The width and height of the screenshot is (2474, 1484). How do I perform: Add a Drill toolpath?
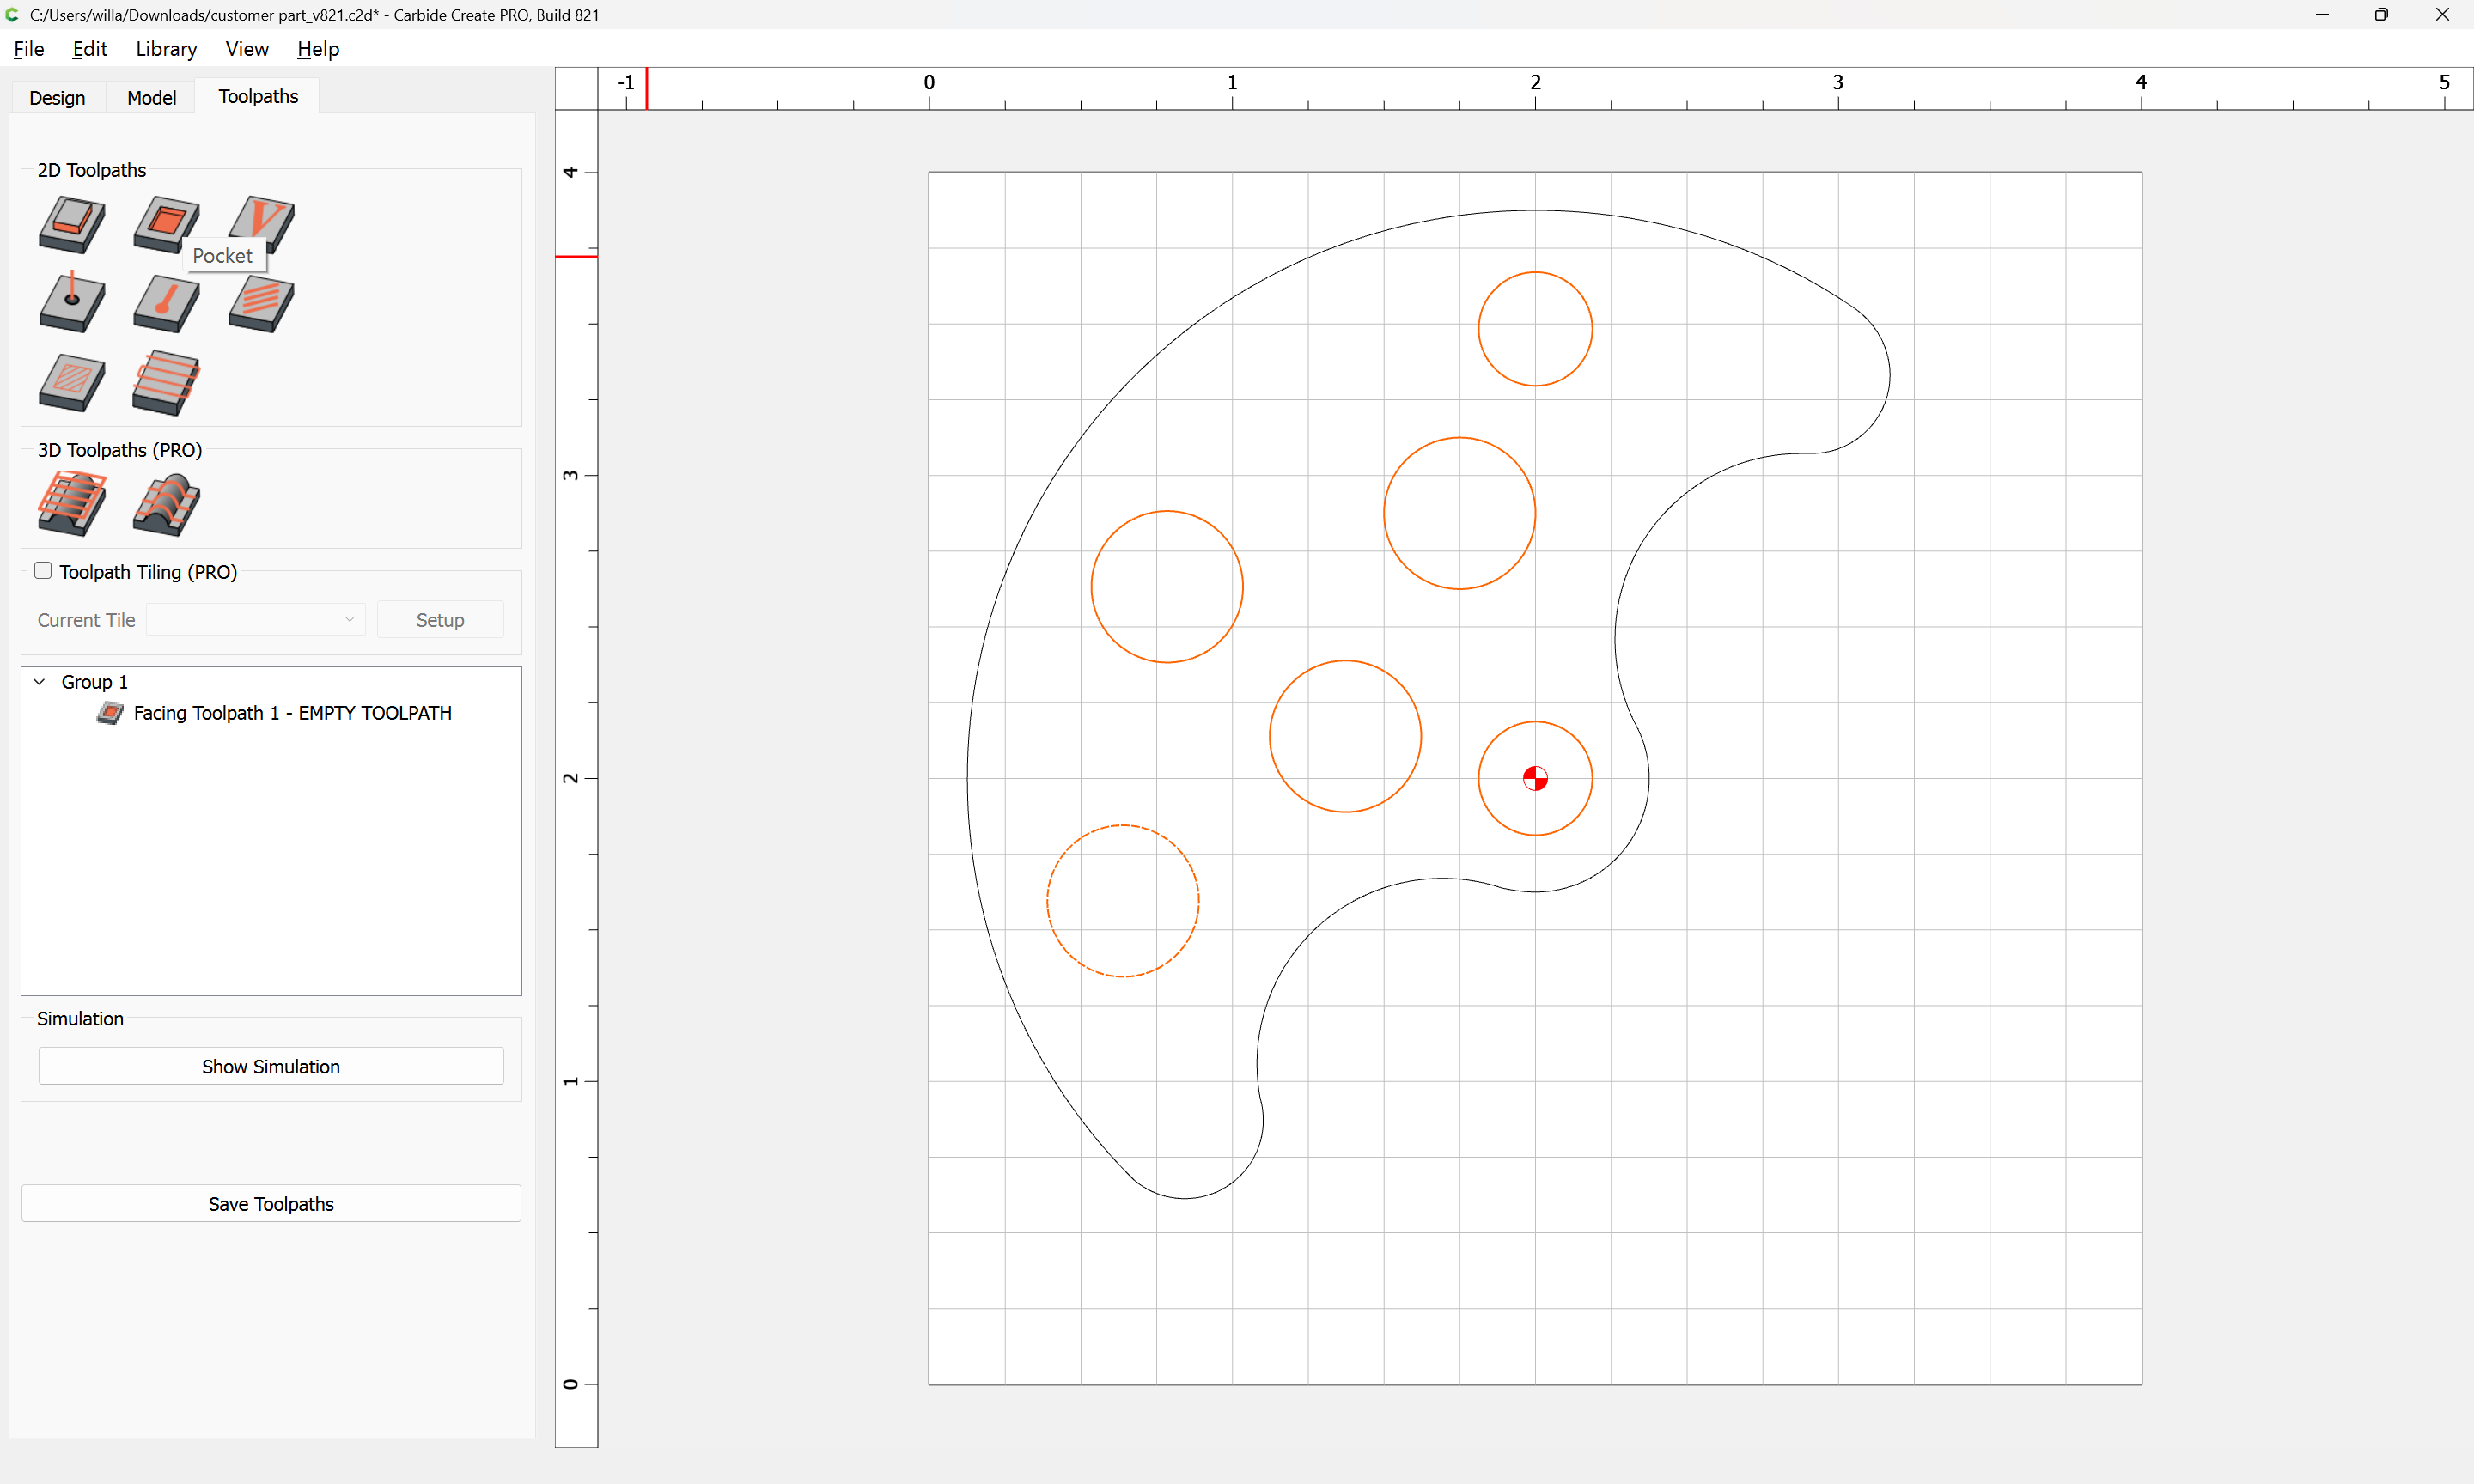71,302
